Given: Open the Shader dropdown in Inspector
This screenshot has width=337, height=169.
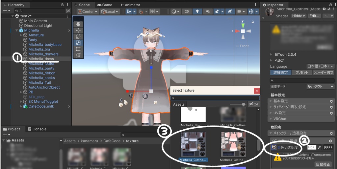Looking at the screenshot, I should (x=299, y=16).
